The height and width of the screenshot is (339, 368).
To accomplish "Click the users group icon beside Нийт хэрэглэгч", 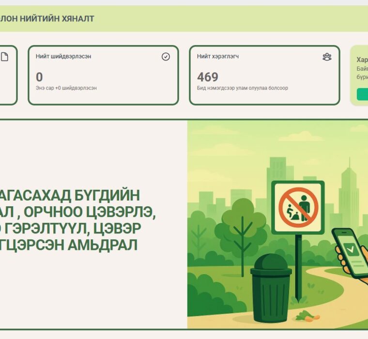I will coord(327,57).
